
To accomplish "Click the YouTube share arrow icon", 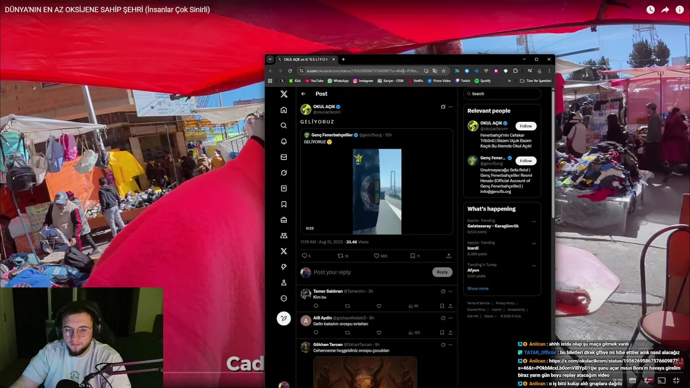I will (665, 10).
